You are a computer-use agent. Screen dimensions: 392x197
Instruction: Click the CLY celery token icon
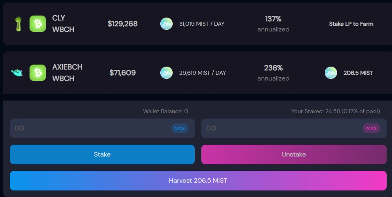[18, 24]
